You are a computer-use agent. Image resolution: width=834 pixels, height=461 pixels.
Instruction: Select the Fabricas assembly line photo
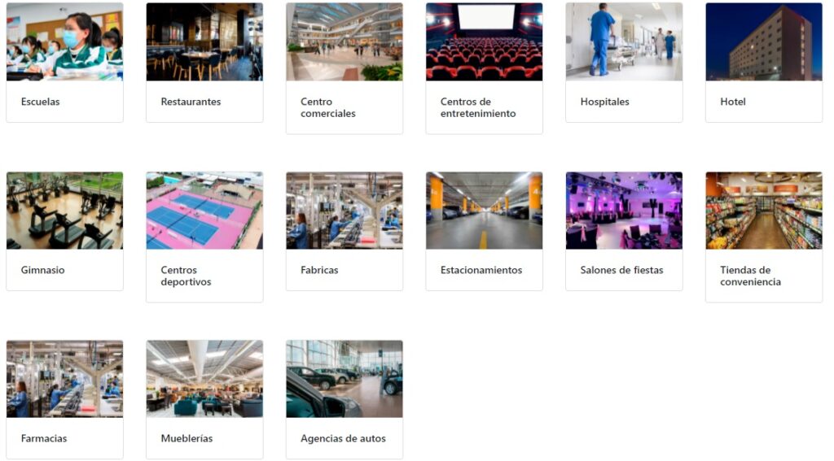tap(345, 211)
